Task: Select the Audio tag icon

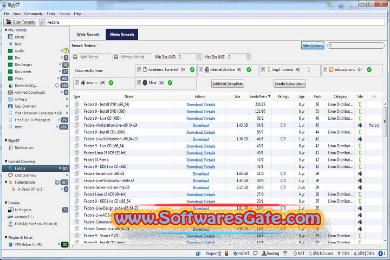Action: click(x=10, y=51)
